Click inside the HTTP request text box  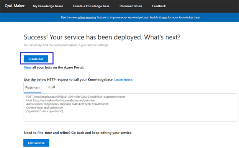(x=131, y=107)
